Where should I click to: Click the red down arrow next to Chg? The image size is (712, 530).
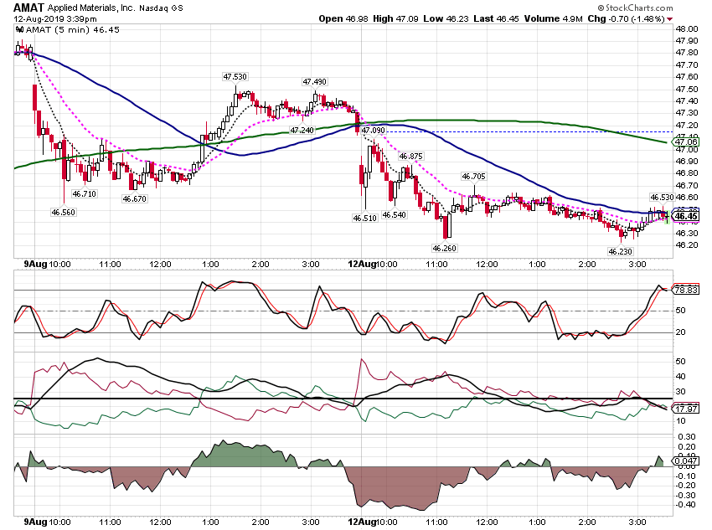tap(670, 19)
